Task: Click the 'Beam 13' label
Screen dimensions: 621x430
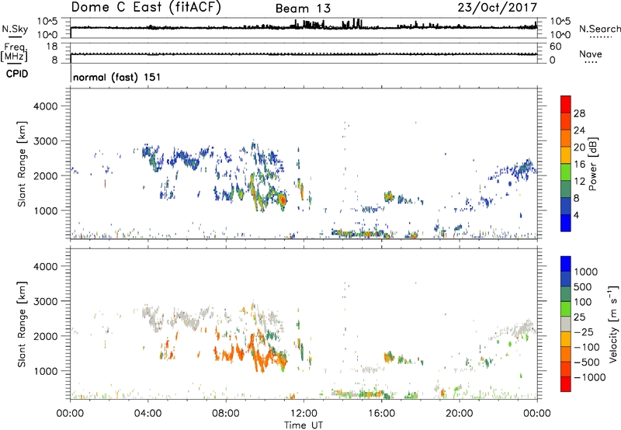Action: click(x=303, y=9)
